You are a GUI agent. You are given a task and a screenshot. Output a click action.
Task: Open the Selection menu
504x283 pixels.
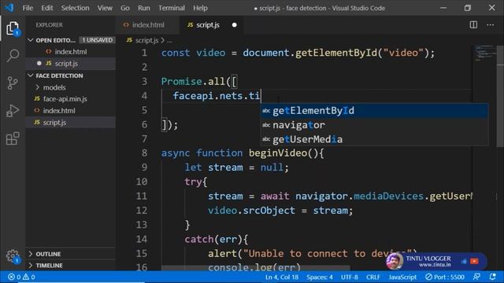tap(76, 8)
